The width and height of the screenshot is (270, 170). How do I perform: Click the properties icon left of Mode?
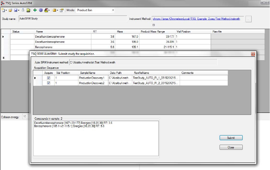(x=62, y=10)
